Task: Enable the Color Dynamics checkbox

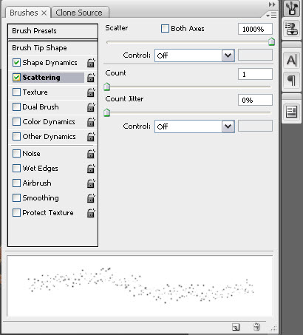Action: pos(16,122)
